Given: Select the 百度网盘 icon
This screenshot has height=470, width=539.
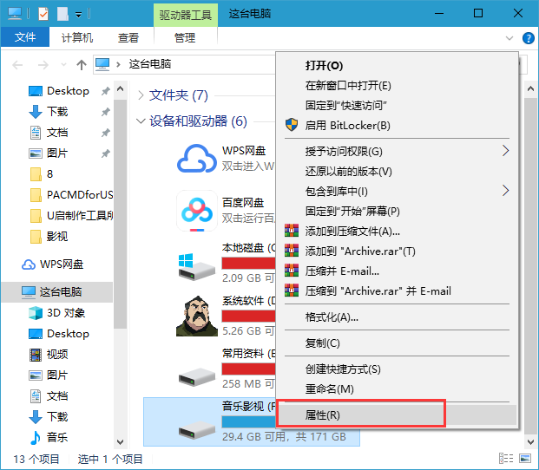Looking at the screenshot, I should (197, 211).
